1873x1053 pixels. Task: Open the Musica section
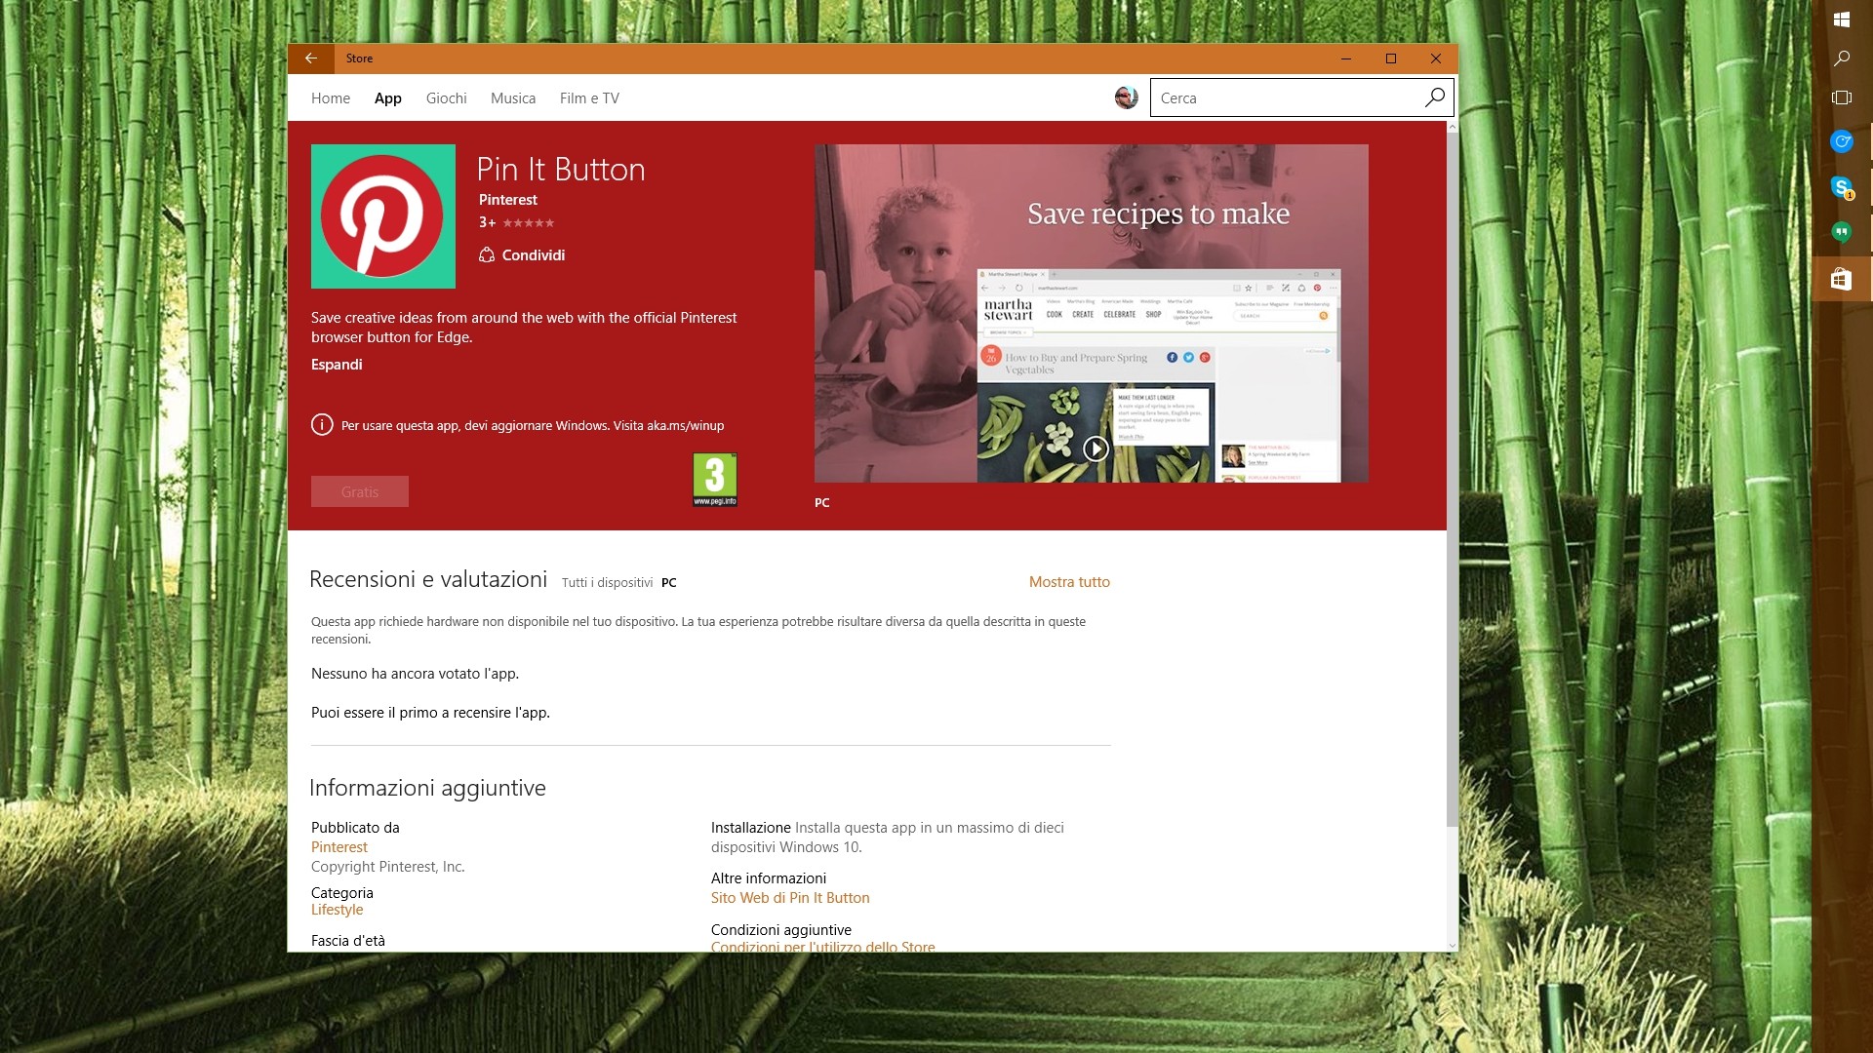(512, 97)
